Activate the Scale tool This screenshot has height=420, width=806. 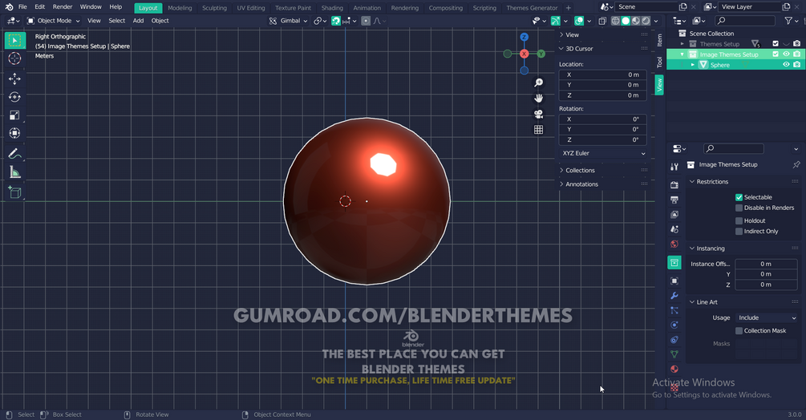14,115
